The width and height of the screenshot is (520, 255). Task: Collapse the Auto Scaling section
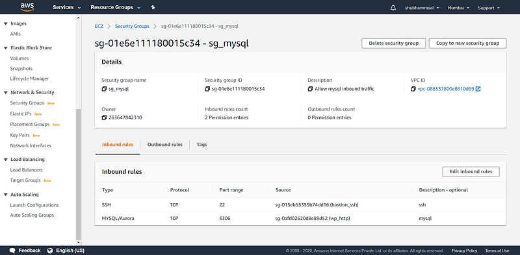pos(6,195)
